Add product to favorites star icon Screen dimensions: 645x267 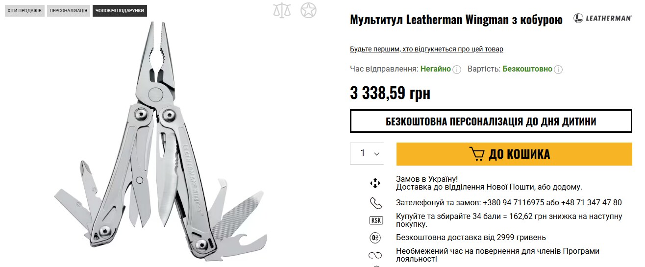point(308,10)
